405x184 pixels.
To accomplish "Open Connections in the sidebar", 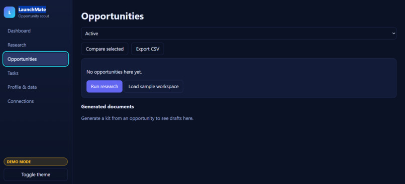I will tap(36, 101).
